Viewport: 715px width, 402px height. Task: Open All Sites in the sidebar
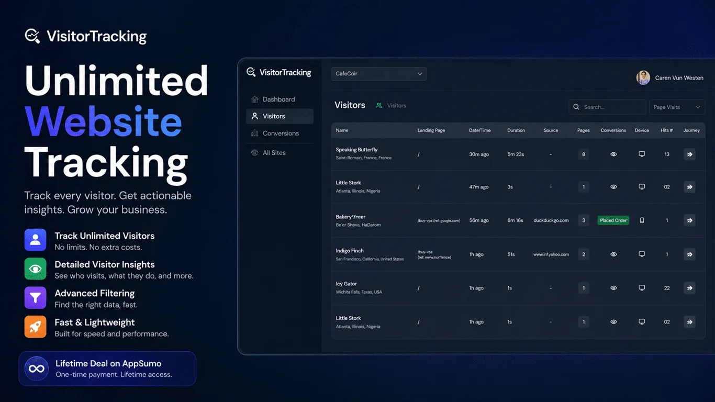280,153
